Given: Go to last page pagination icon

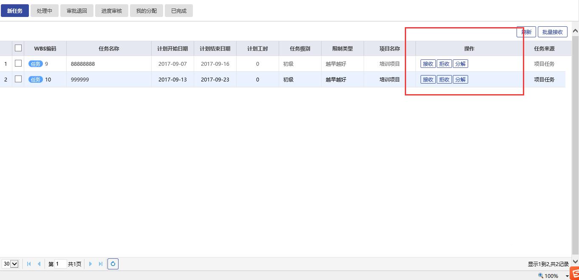Looking at the screenshot, I should (x=101, y=264).
